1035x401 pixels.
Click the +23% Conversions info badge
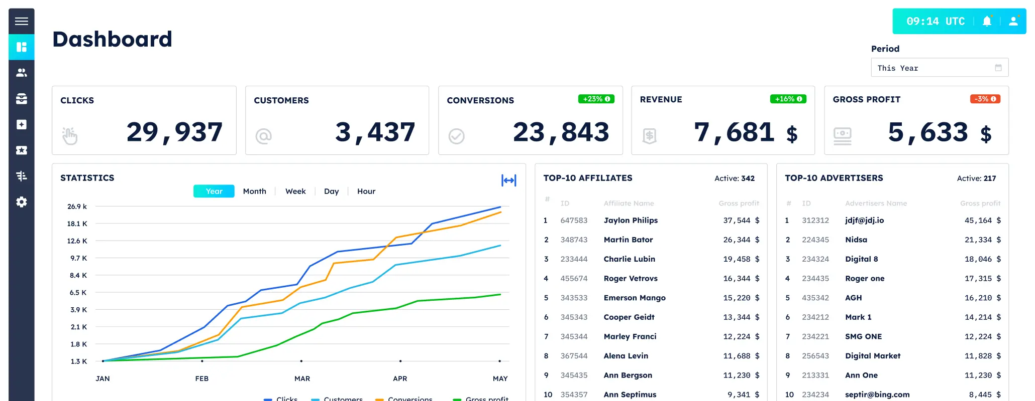(596, 99)
